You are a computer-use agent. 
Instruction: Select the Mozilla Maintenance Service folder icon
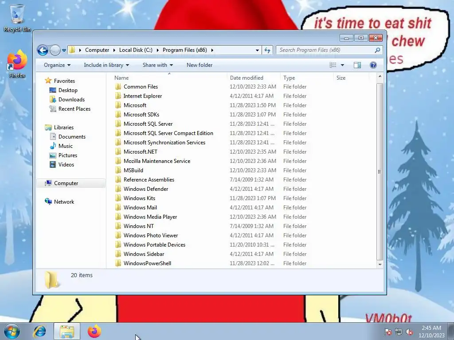tap(118, 161)
